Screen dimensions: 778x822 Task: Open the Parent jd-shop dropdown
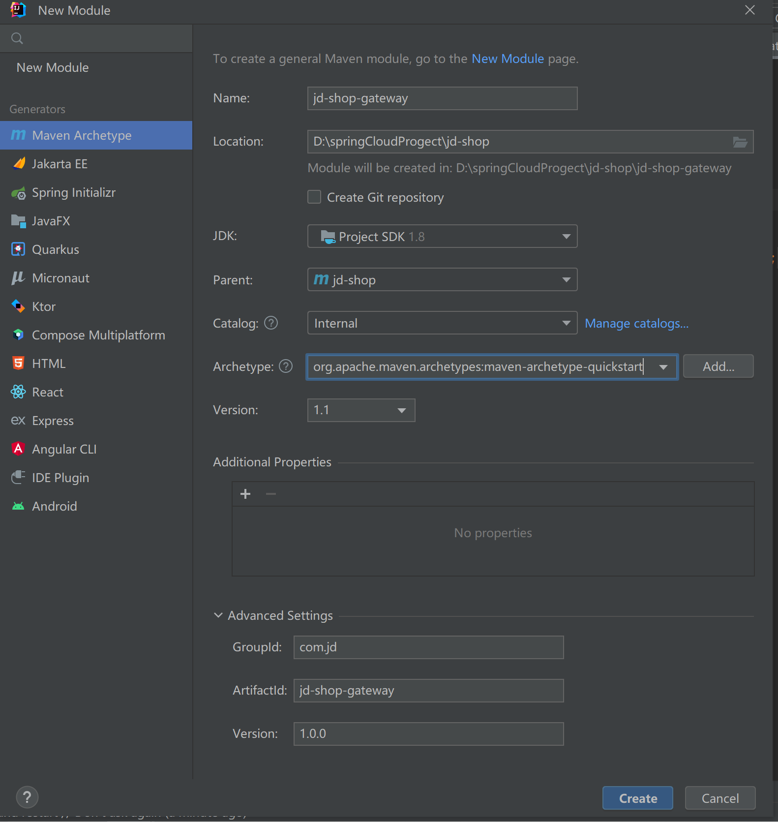[x=442, y=279]
